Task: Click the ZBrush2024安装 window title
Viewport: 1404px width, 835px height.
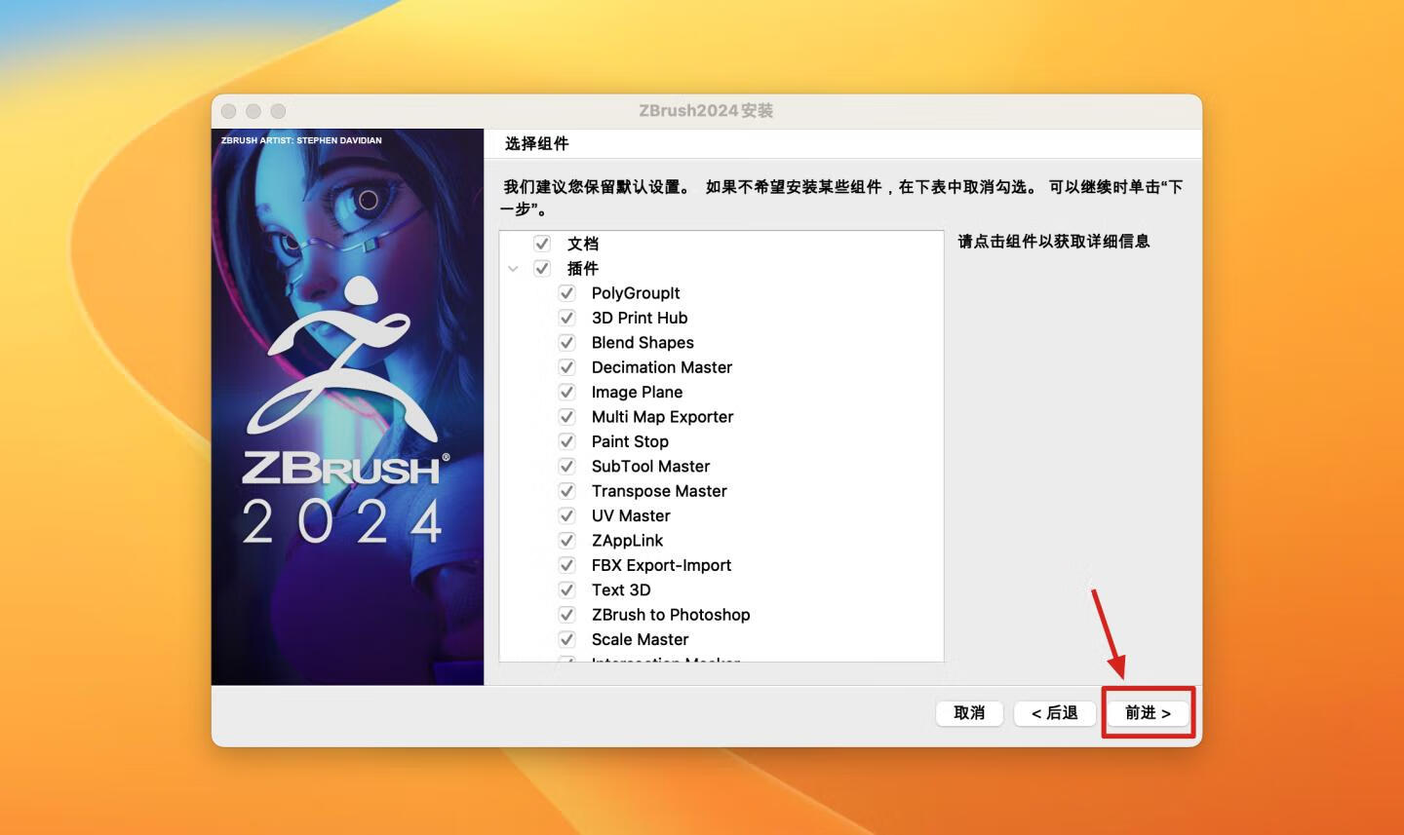Action: pyautogui.click(x=706, y=111)
